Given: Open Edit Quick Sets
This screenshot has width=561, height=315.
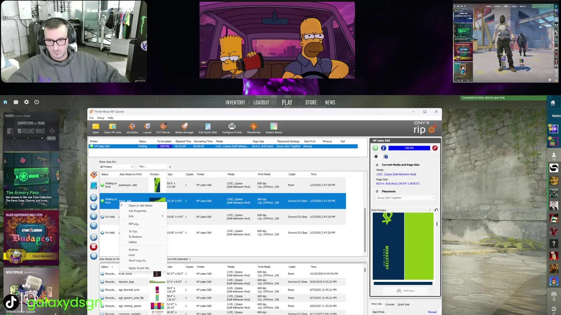Looking at the screenshot, I should pyautogui.click(x=208, y=127).
